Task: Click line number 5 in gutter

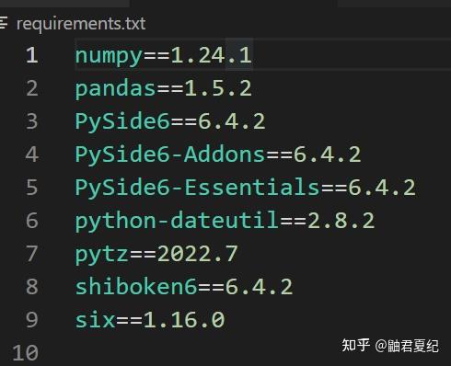Action: click(x=32, y=188)
